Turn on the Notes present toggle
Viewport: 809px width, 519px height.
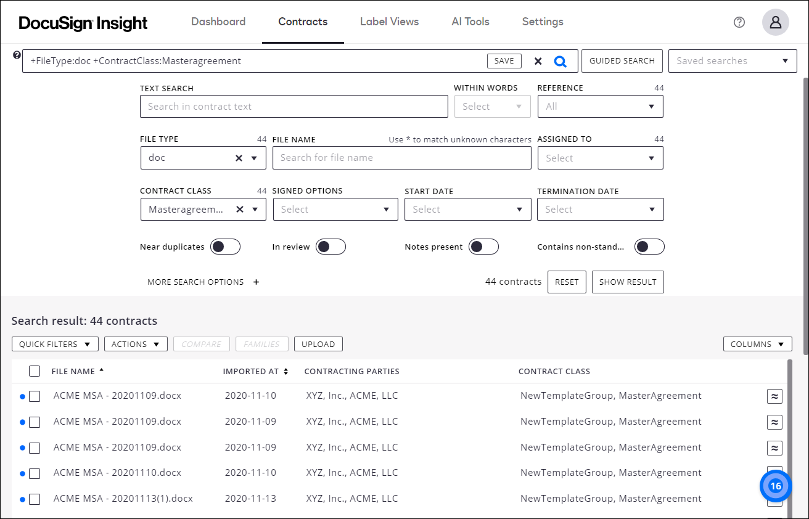[483, 246]
